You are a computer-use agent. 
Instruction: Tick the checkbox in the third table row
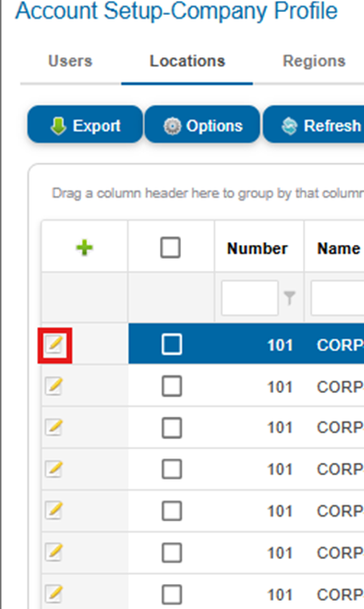[171, 428]
